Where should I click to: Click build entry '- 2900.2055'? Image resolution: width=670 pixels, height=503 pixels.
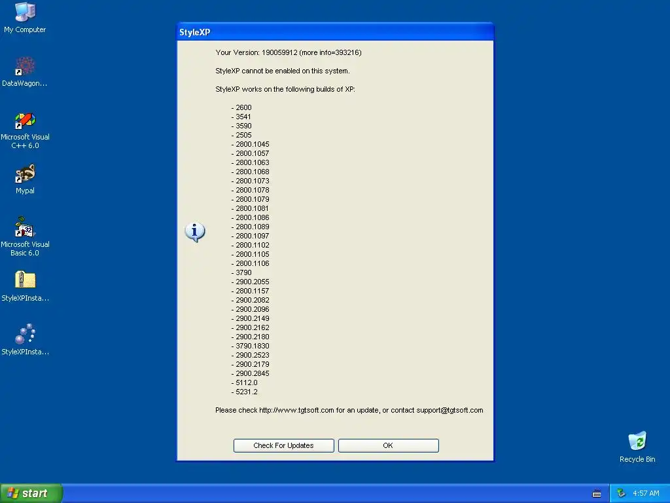tap(251, 282)
